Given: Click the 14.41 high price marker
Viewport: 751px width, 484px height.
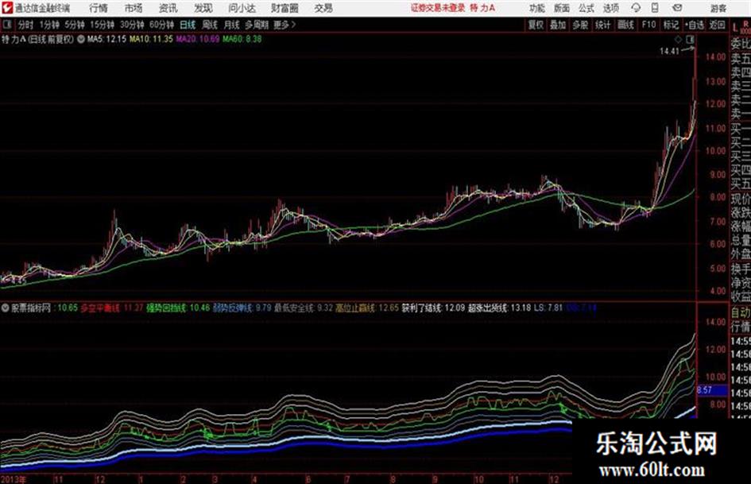Looking at the screenshot, I should [x=669, y=52].
